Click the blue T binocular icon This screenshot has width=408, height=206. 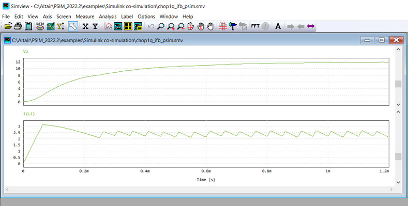tap(233, 26)
